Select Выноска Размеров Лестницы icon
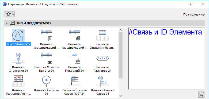 click(x=18, y=81)
